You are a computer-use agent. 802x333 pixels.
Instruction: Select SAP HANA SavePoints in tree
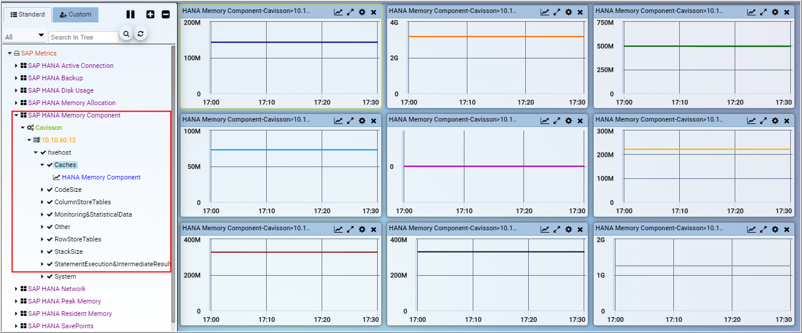(x=61, y=326)
